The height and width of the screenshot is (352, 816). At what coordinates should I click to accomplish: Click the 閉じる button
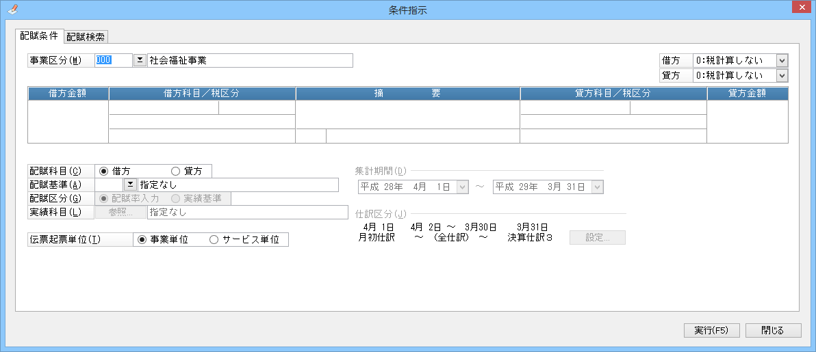(773, 330)
